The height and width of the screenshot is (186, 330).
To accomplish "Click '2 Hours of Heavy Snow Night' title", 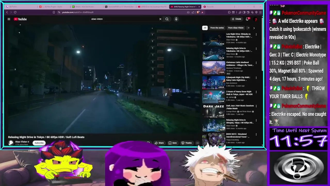I will point(239,93).
